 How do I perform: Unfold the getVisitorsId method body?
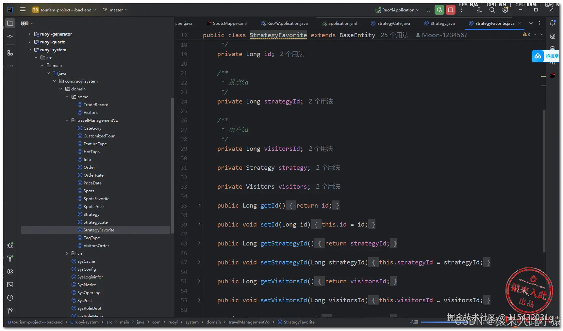[x=199, y=281]
